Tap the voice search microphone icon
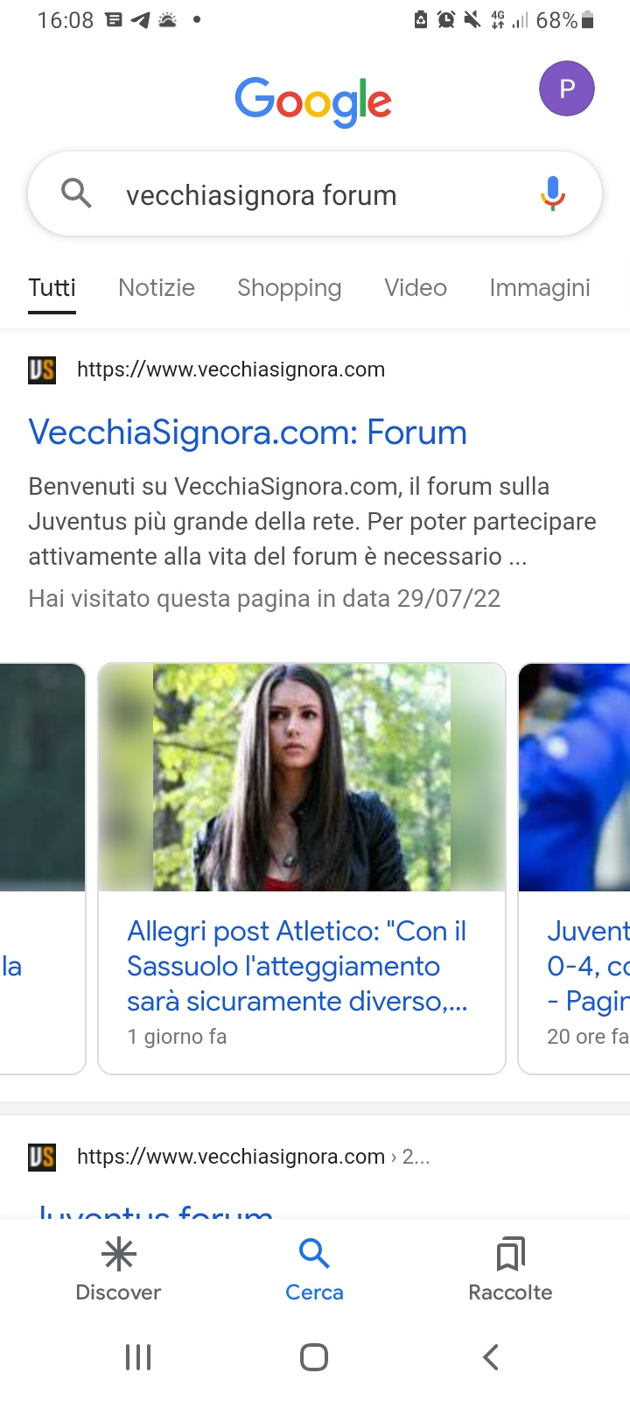630x1401 pixels. [552, 194]
